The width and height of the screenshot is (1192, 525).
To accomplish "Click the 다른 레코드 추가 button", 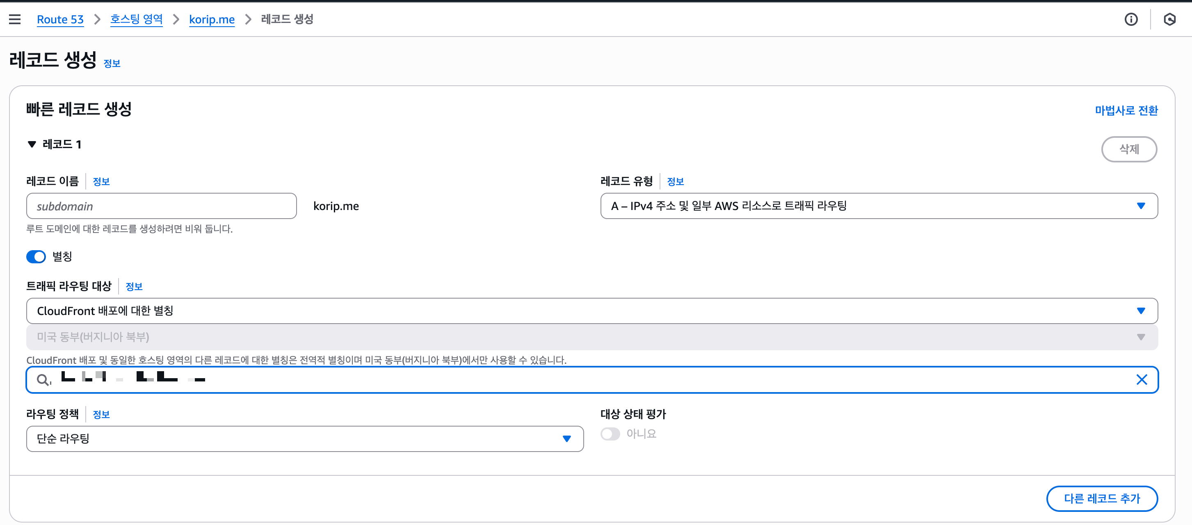I will coord(1101,499).
